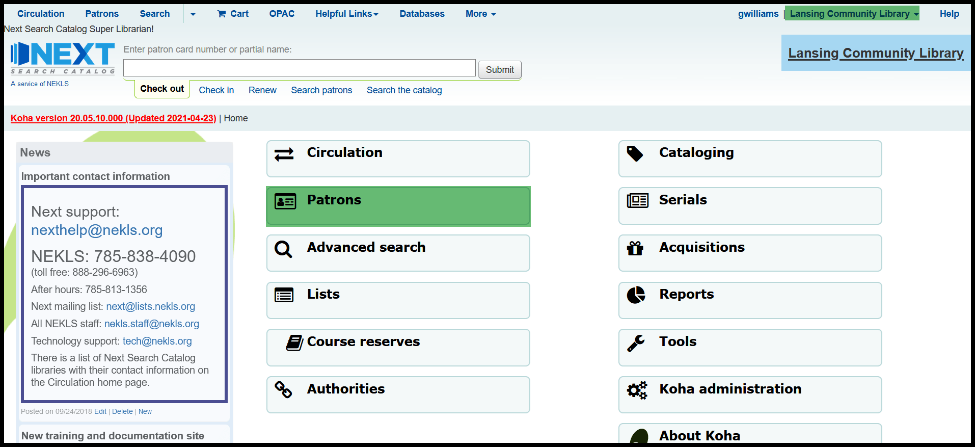Image resolution: width=975 pixels, height=447 pixels.
Task: Select the Check out tab
Action: tap(162, 89)
